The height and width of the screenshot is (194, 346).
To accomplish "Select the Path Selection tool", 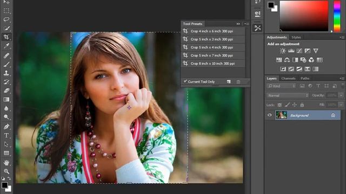I will [x=6, y=144].
